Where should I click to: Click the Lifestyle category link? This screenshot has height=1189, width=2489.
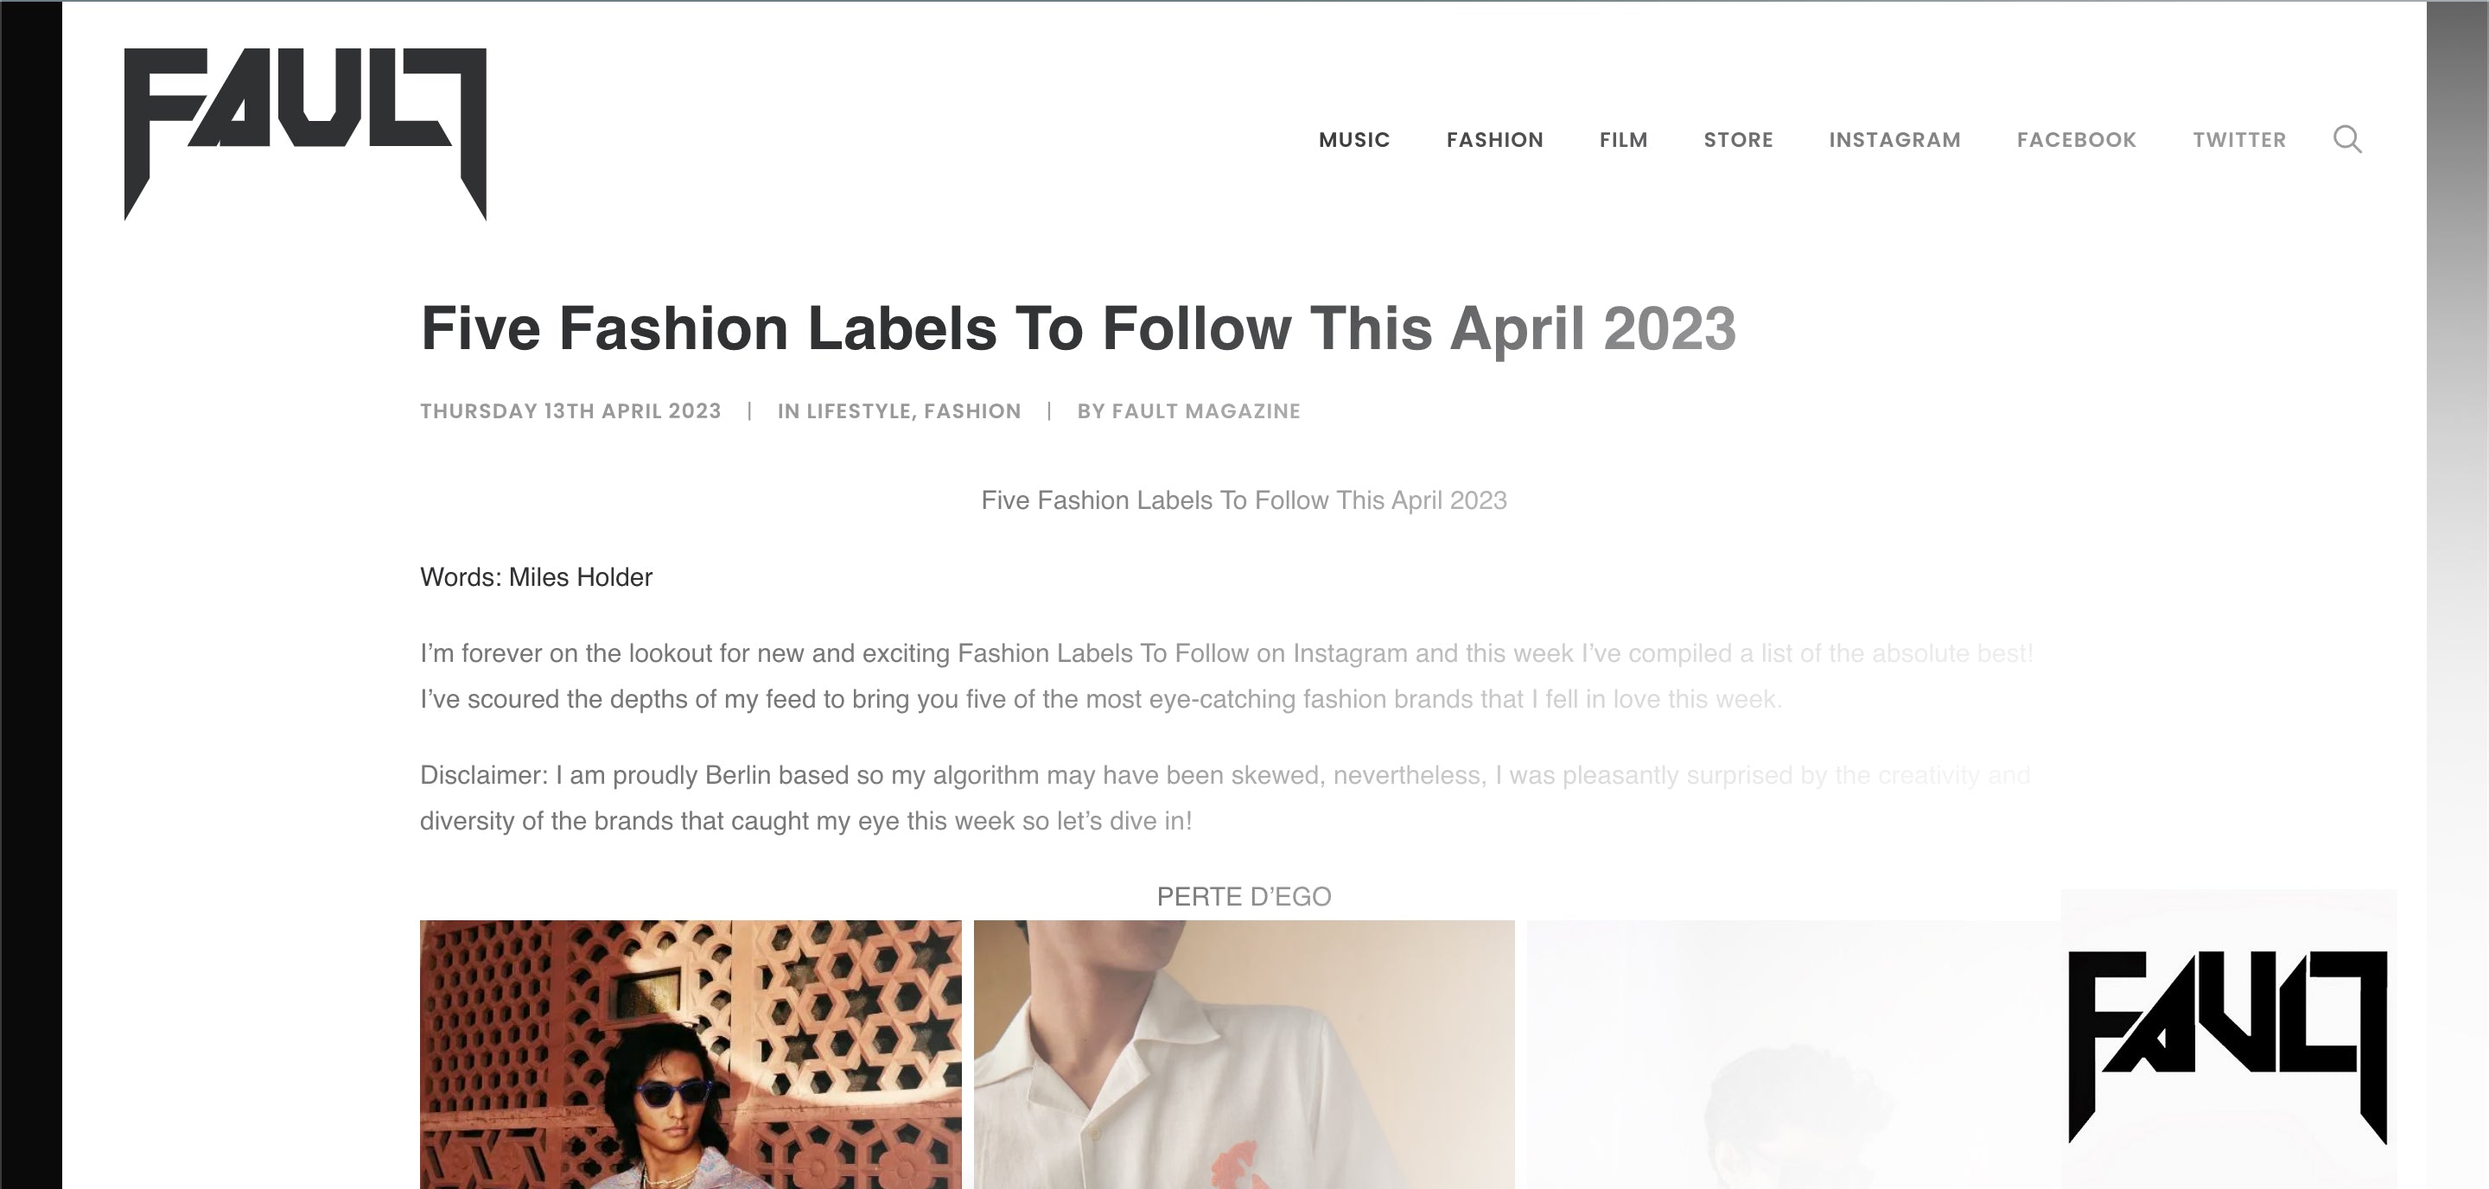click(858, 411)
